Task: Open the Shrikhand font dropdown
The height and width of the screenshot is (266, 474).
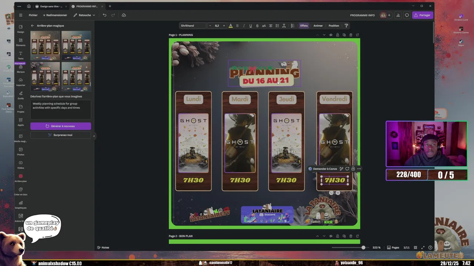Action: pos(193,25)
